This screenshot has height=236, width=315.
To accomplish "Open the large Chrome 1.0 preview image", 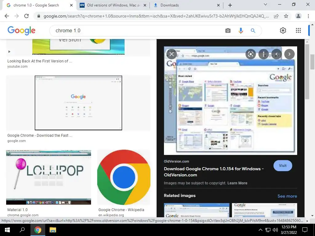I will (x=230, y=100).
